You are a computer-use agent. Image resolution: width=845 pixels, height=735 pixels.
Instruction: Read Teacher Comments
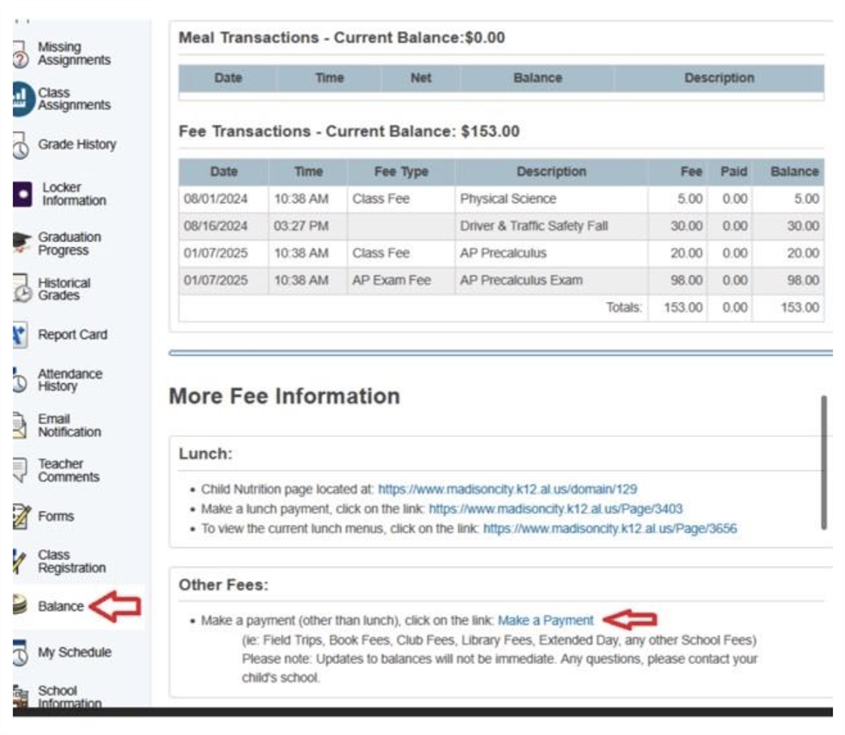[69, 470]
